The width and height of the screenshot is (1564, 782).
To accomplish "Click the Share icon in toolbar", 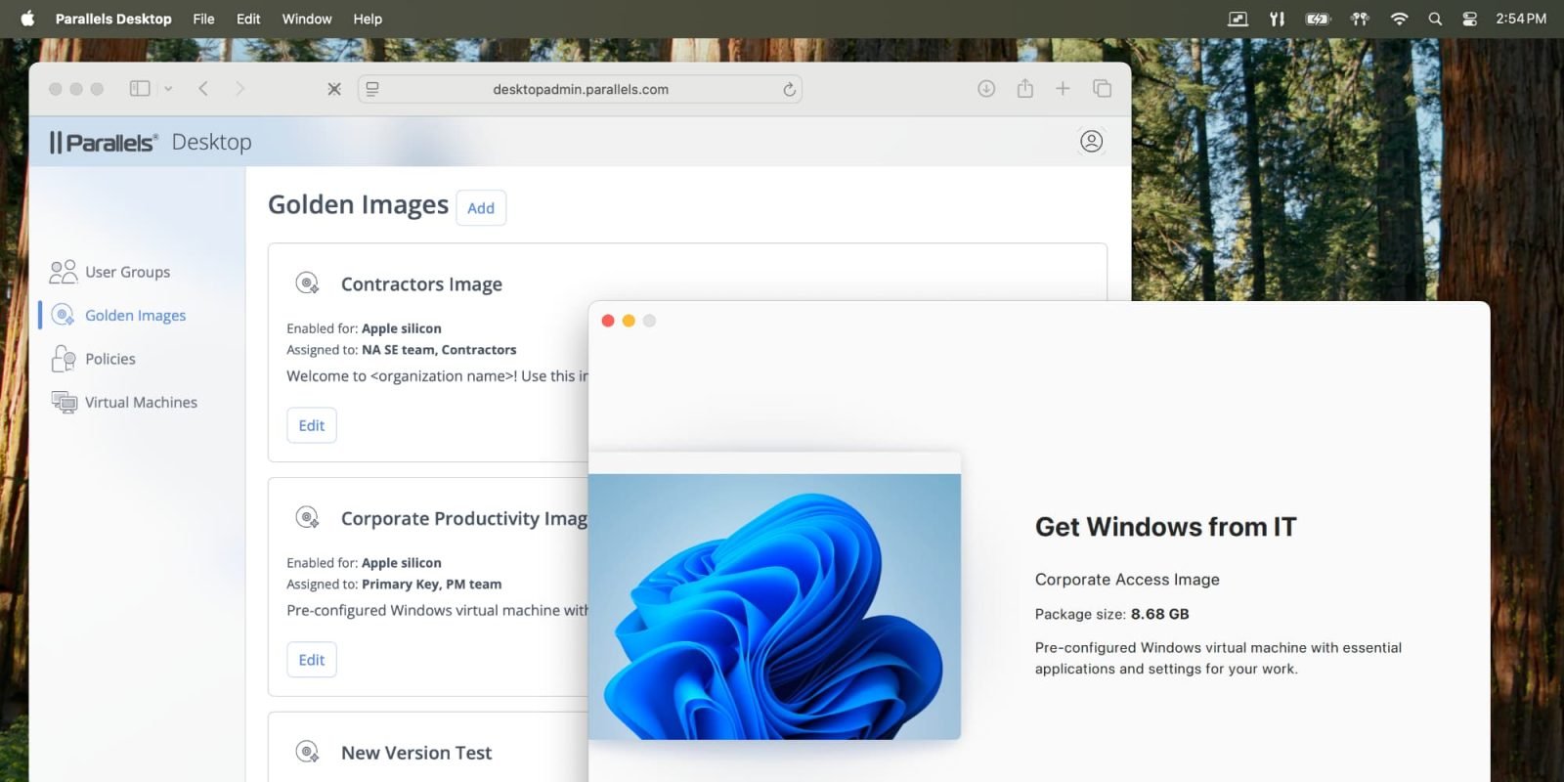I will pos(1024,89).
